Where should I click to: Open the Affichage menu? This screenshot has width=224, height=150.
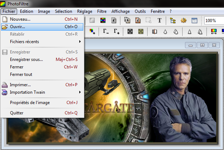pyautogui.click(x=120, y=11)
